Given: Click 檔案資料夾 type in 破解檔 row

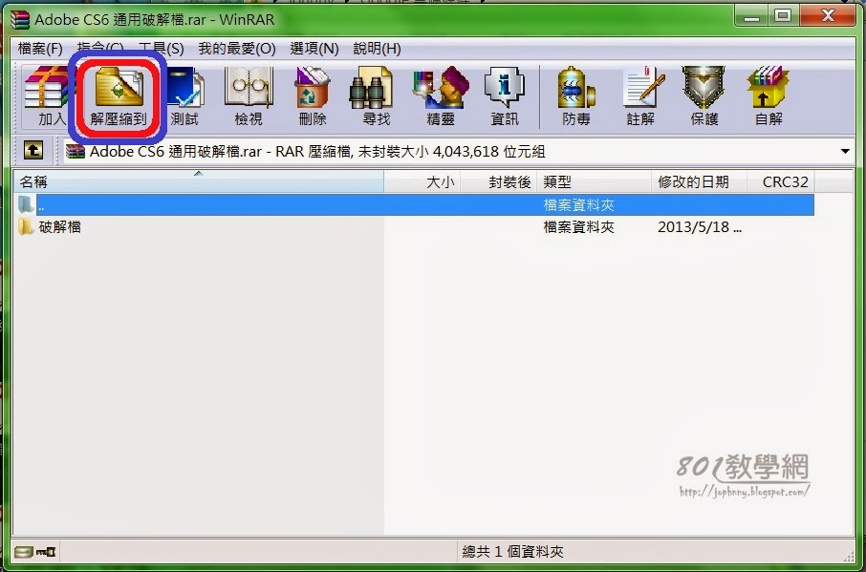Looking at the screenshot, I should [579, 226].
